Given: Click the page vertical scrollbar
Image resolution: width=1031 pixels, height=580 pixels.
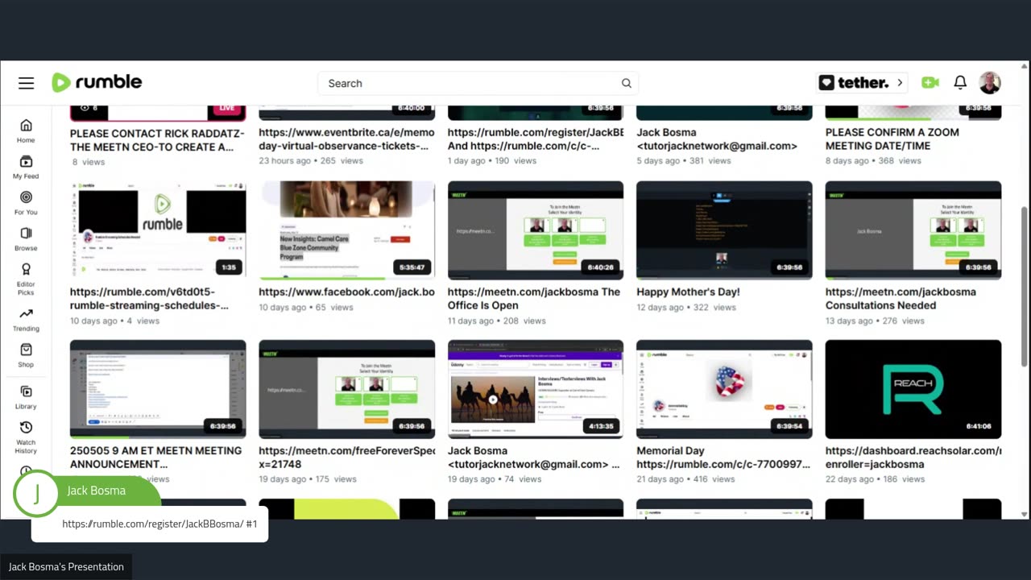Looking at the screenshot, I should [x=1025, y=287].
